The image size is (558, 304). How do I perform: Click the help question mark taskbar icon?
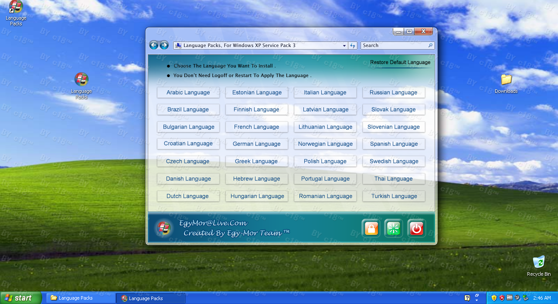(x=467, y=298)
